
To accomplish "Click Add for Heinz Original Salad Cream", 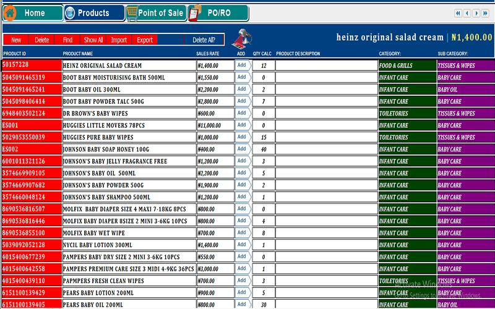I will click(x=241, y=65).
